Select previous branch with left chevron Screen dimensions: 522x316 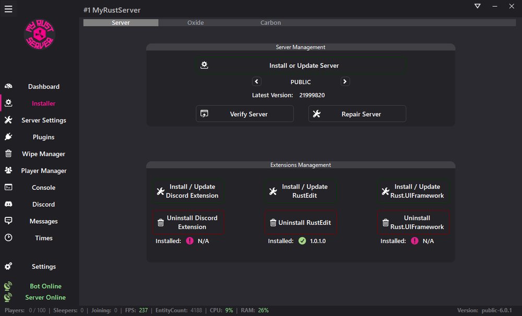coord(256,81)
